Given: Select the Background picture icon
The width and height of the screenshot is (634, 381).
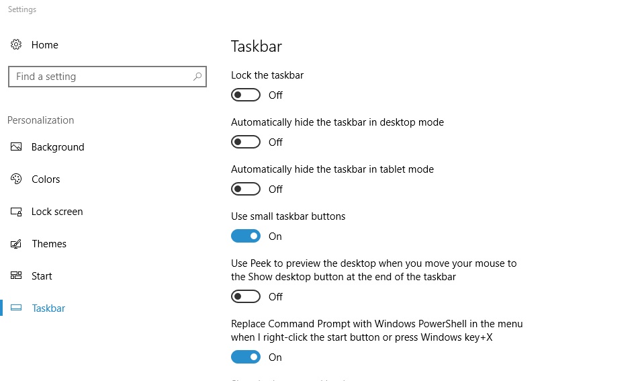Looking at the screenshot, I should [16, 146].
